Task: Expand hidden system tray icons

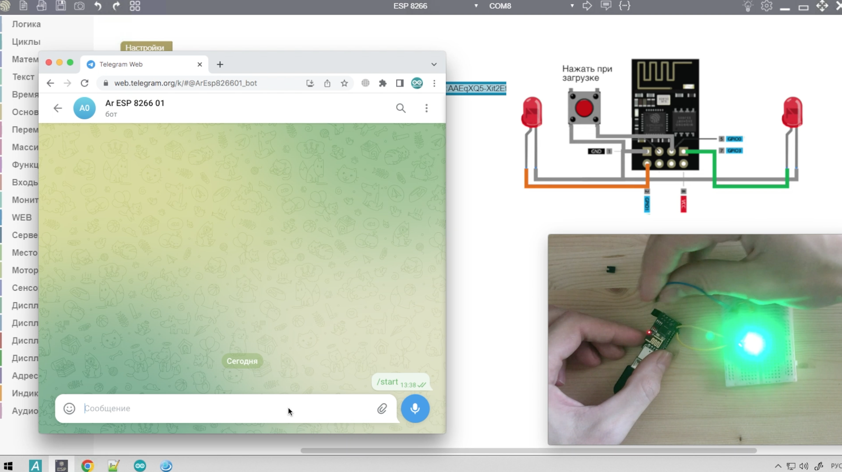Action: pyautogui.click(x=777, y=466)
